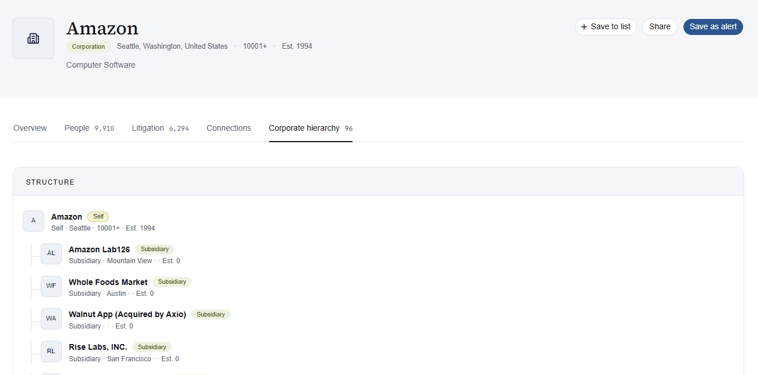The width and height of the screenshot is (758, 375).
Task: Click the 96 count beside Corporate hierarchy
Action: tap(349, 128)
